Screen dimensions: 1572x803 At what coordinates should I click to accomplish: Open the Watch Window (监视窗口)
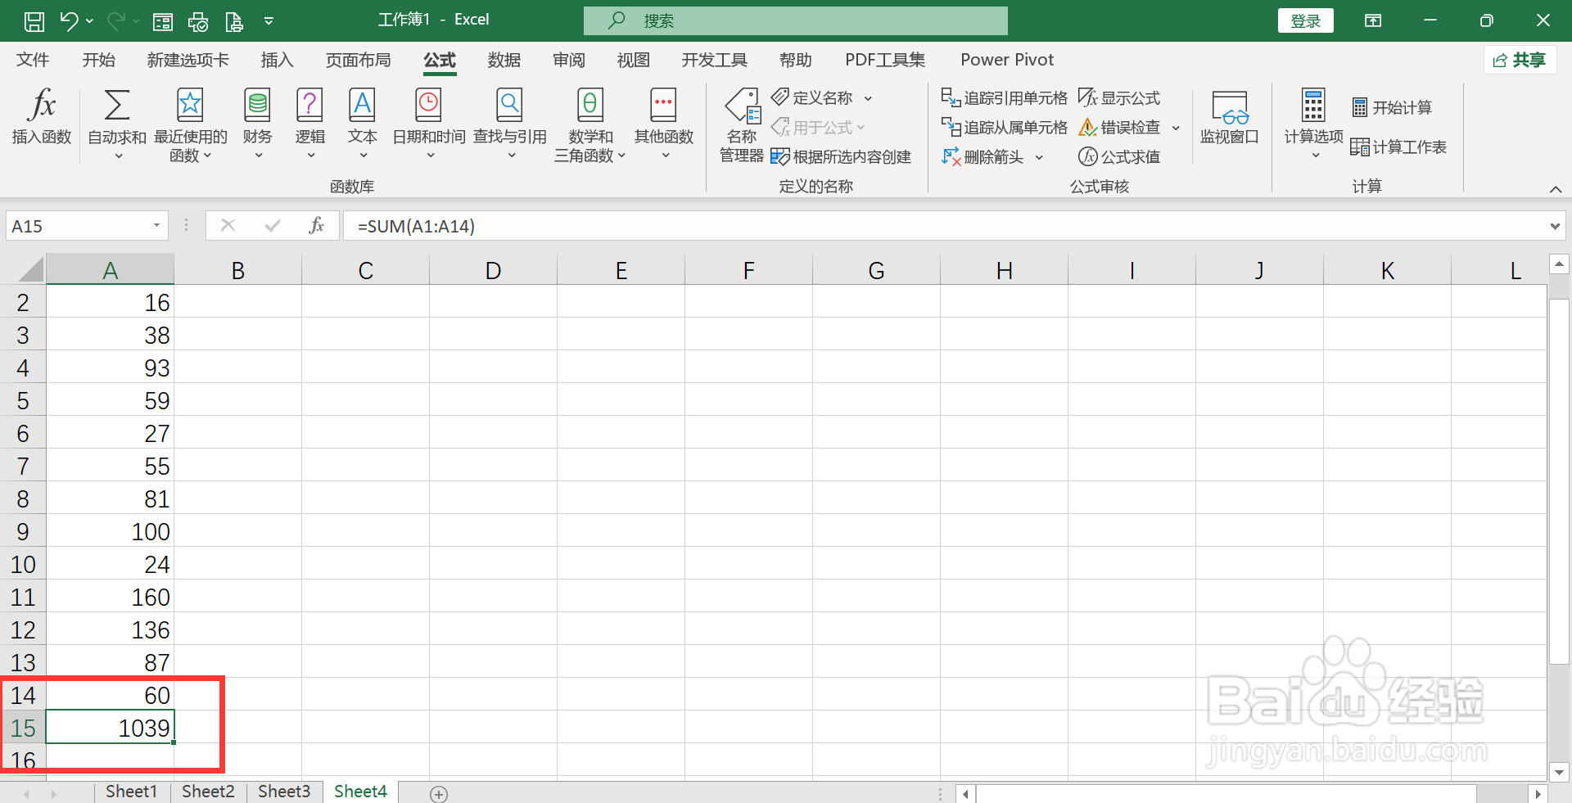tap(1230, 117)
